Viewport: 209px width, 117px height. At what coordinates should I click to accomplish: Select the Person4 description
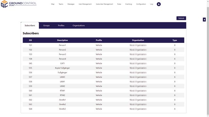click(62, 59)
